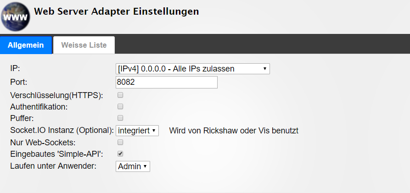Click the Web Server Adapter Einstellungen heading
Image resolution: width=410 pixels, height=193 pixels.
117,11
